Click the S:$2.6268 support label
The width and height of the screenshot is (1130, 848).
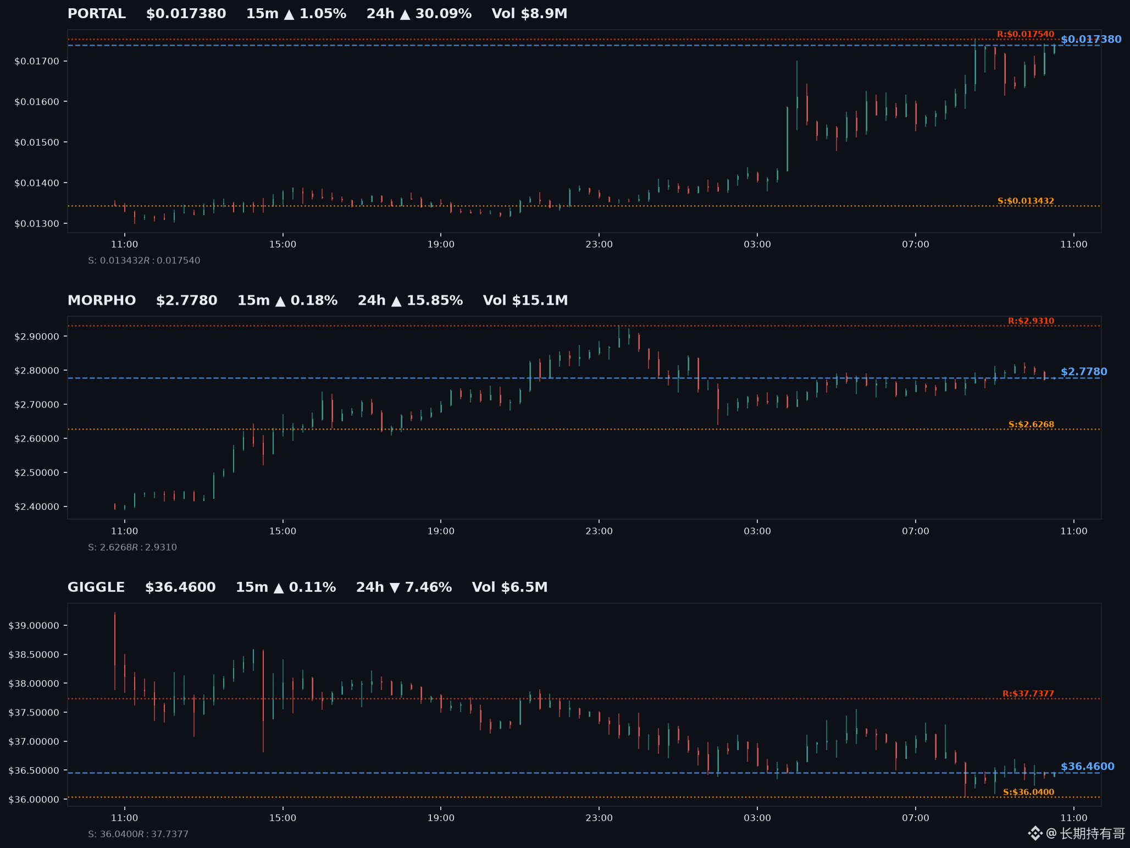pyautogui.click(x=1031, y=425)
